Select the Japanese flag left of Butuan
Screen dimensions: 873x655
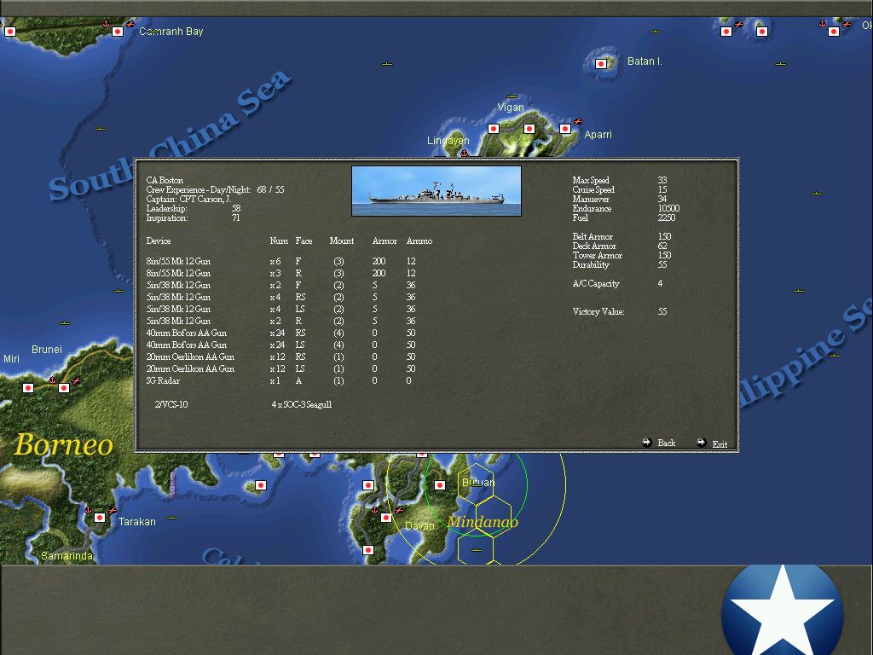[440, 485]
